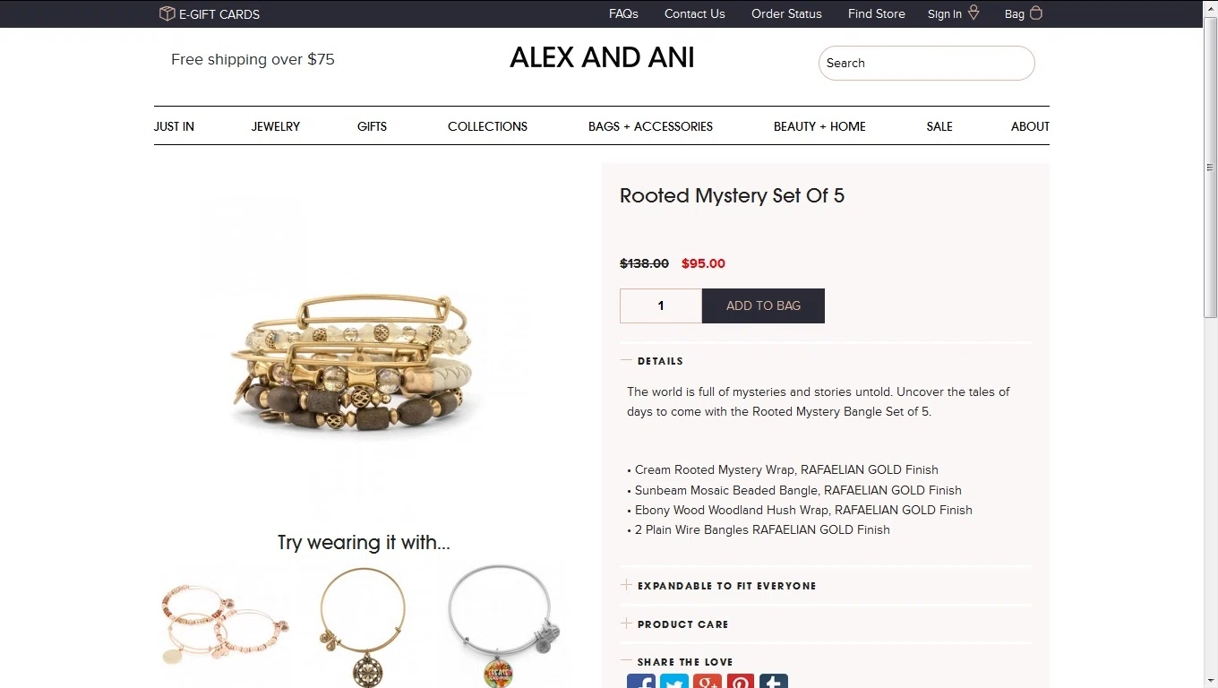Select the rose gold bangle set thumbnail
The width and height of the screenshot is (1218, 688).
point(226,624)
